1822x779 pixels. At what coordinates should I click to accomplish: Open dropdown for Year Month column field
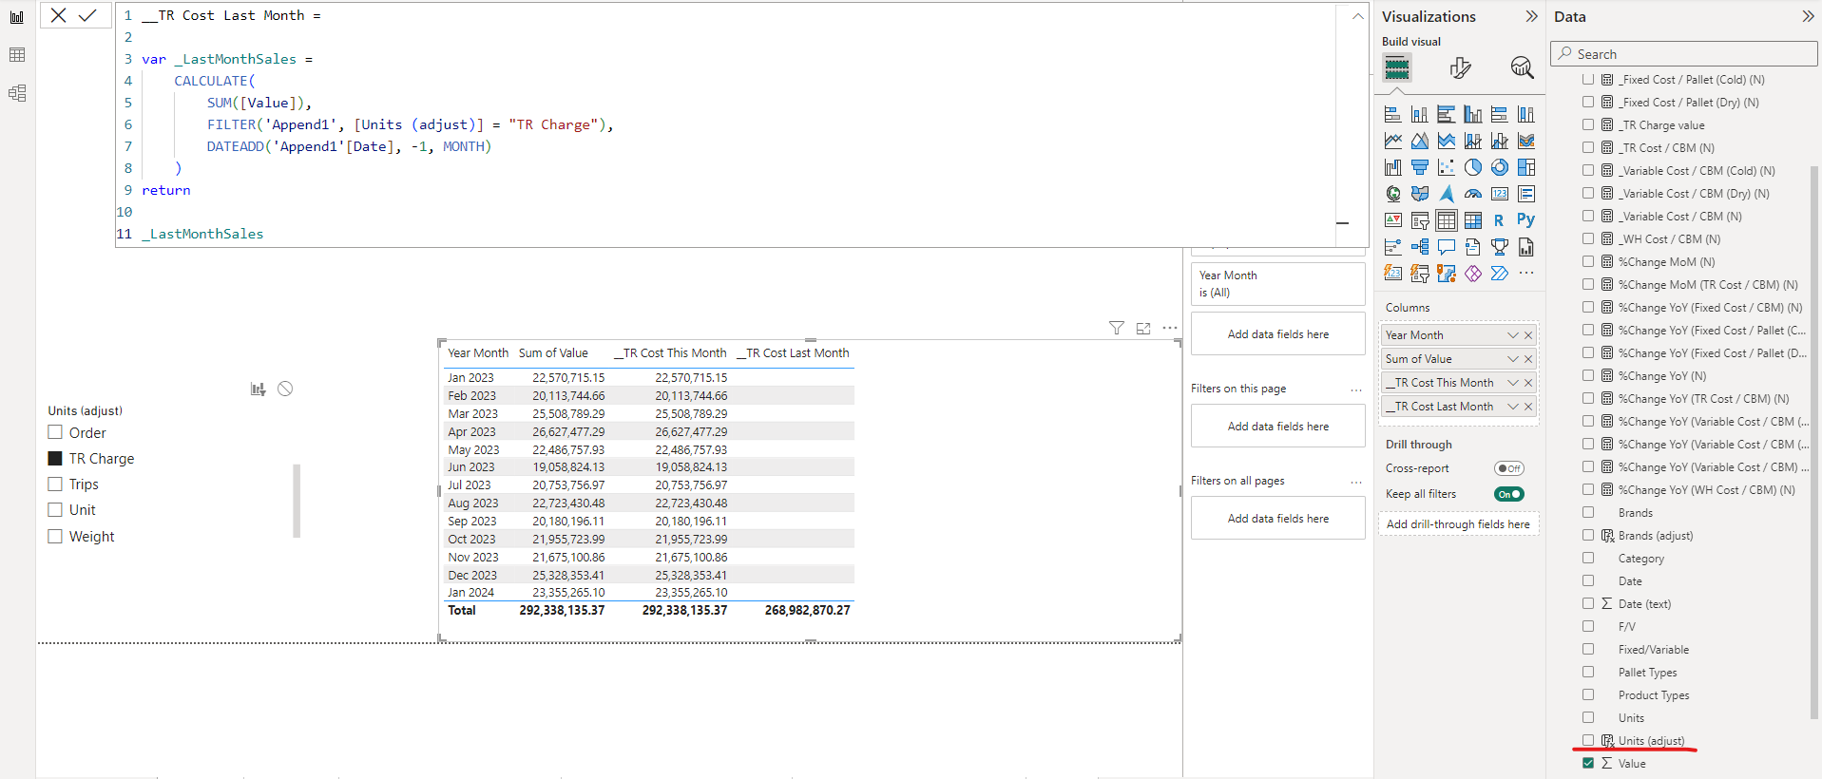(1513, 335)
